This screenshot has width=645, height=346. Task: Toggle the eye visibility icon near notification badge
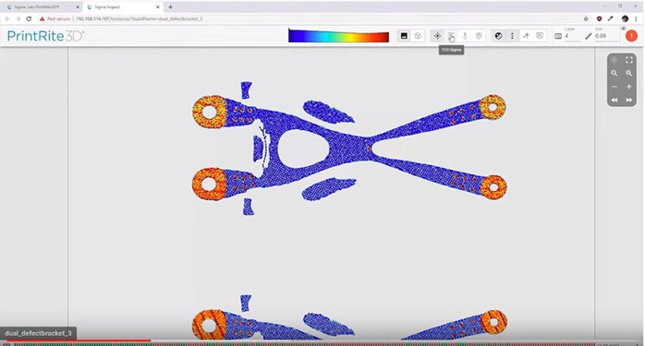[624, 29]
